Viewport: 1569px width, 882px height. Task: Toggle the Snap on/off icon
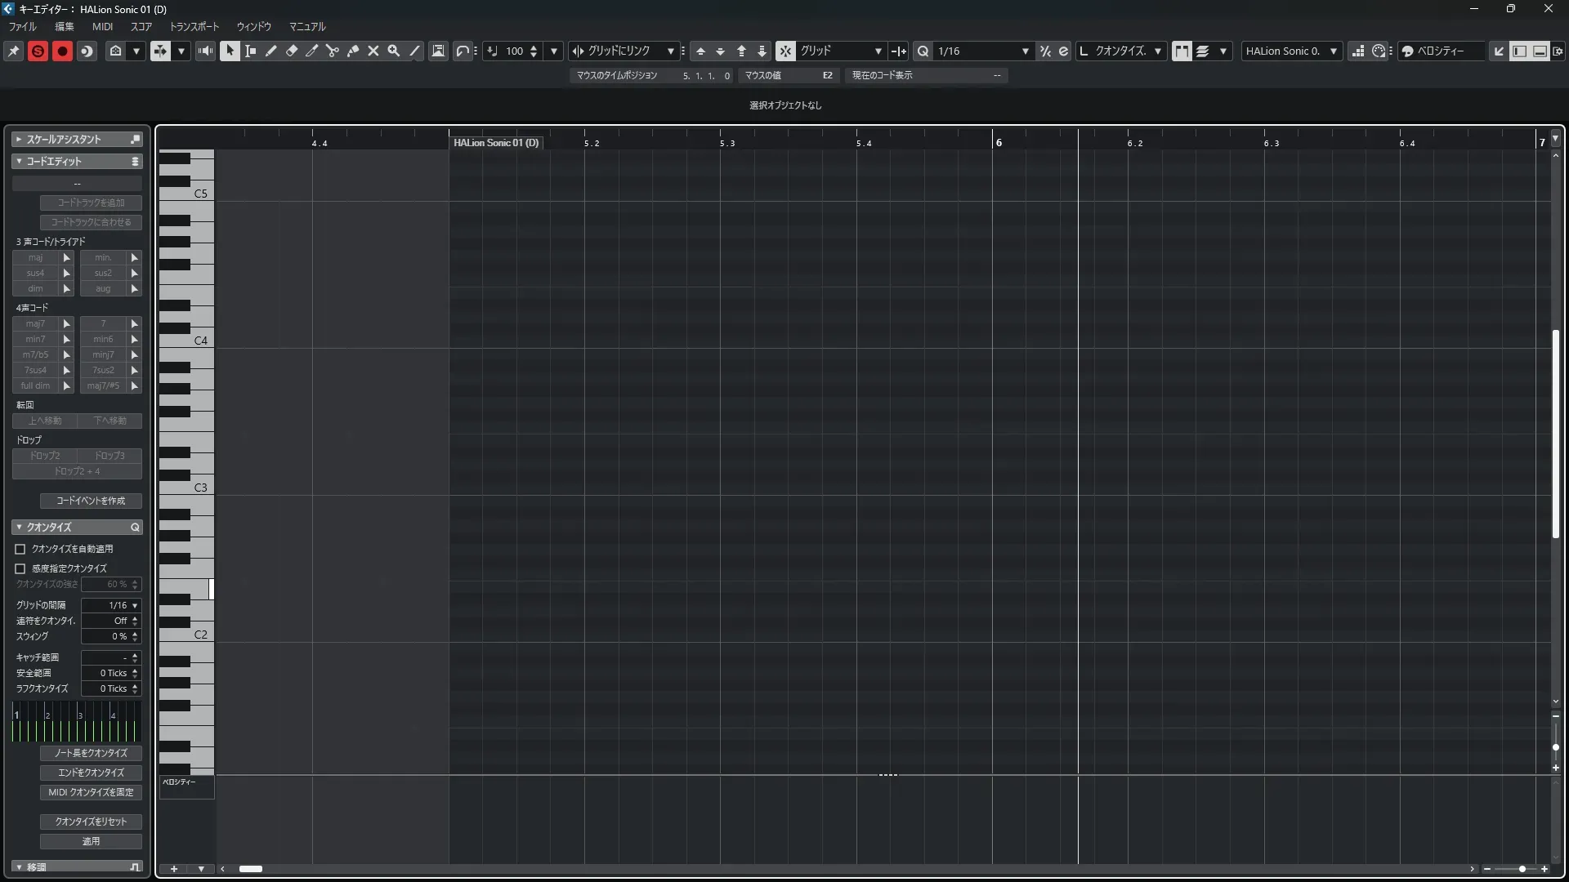(785, 51)
